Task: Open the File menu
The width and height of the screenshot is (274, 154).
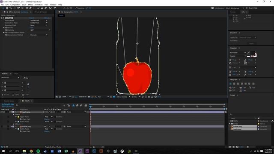Action: tap(2, 5)
